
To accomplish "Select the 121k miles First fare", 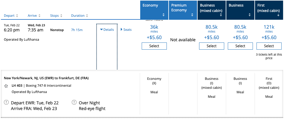I will tap(269, 46).
